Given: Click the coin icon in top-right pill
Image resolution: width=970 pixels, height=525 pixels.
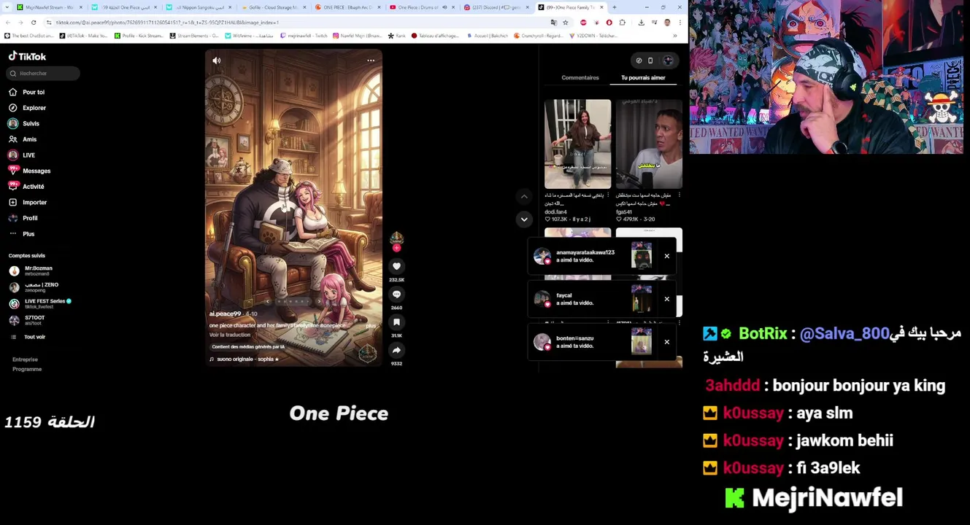Looking at the screenshot, I should pyautogui.click(x=639, y=61).
